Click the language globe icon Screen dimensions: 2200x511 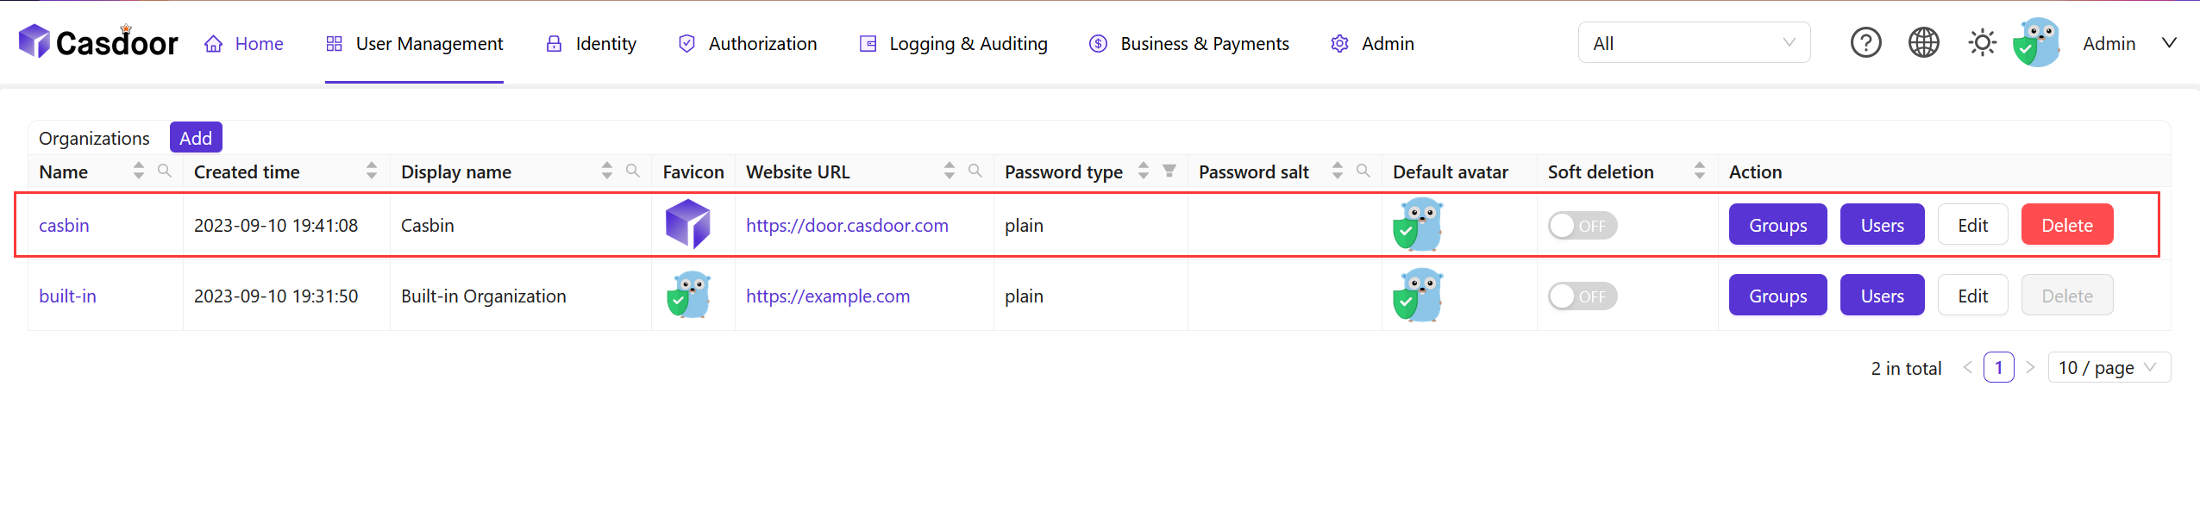[1923, 43]
